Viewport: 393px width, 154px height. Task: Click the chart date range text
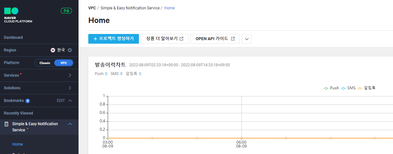coord(179,65)
